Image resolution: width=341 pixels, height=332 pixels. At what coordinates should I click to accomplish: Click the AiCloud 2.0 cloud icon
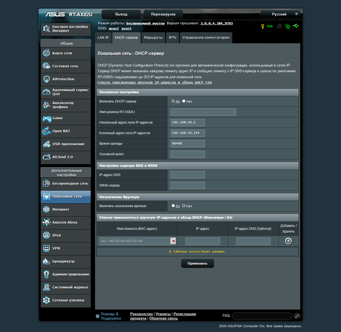pyautogui.click(x=46, y=157)
